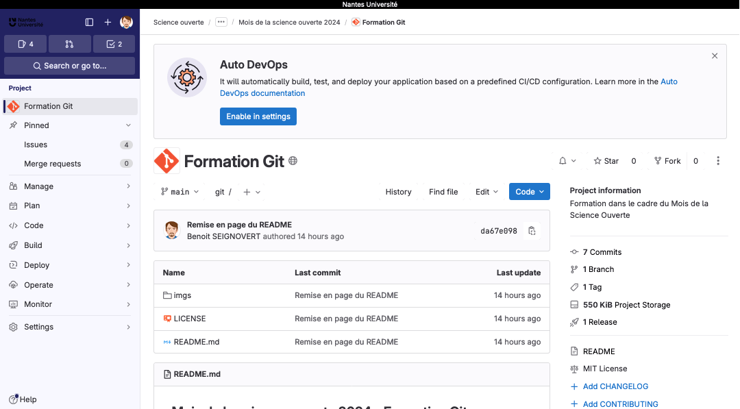Expand the Build menu
This screenshot has width=740, height=409.
(x=71, y=245)
